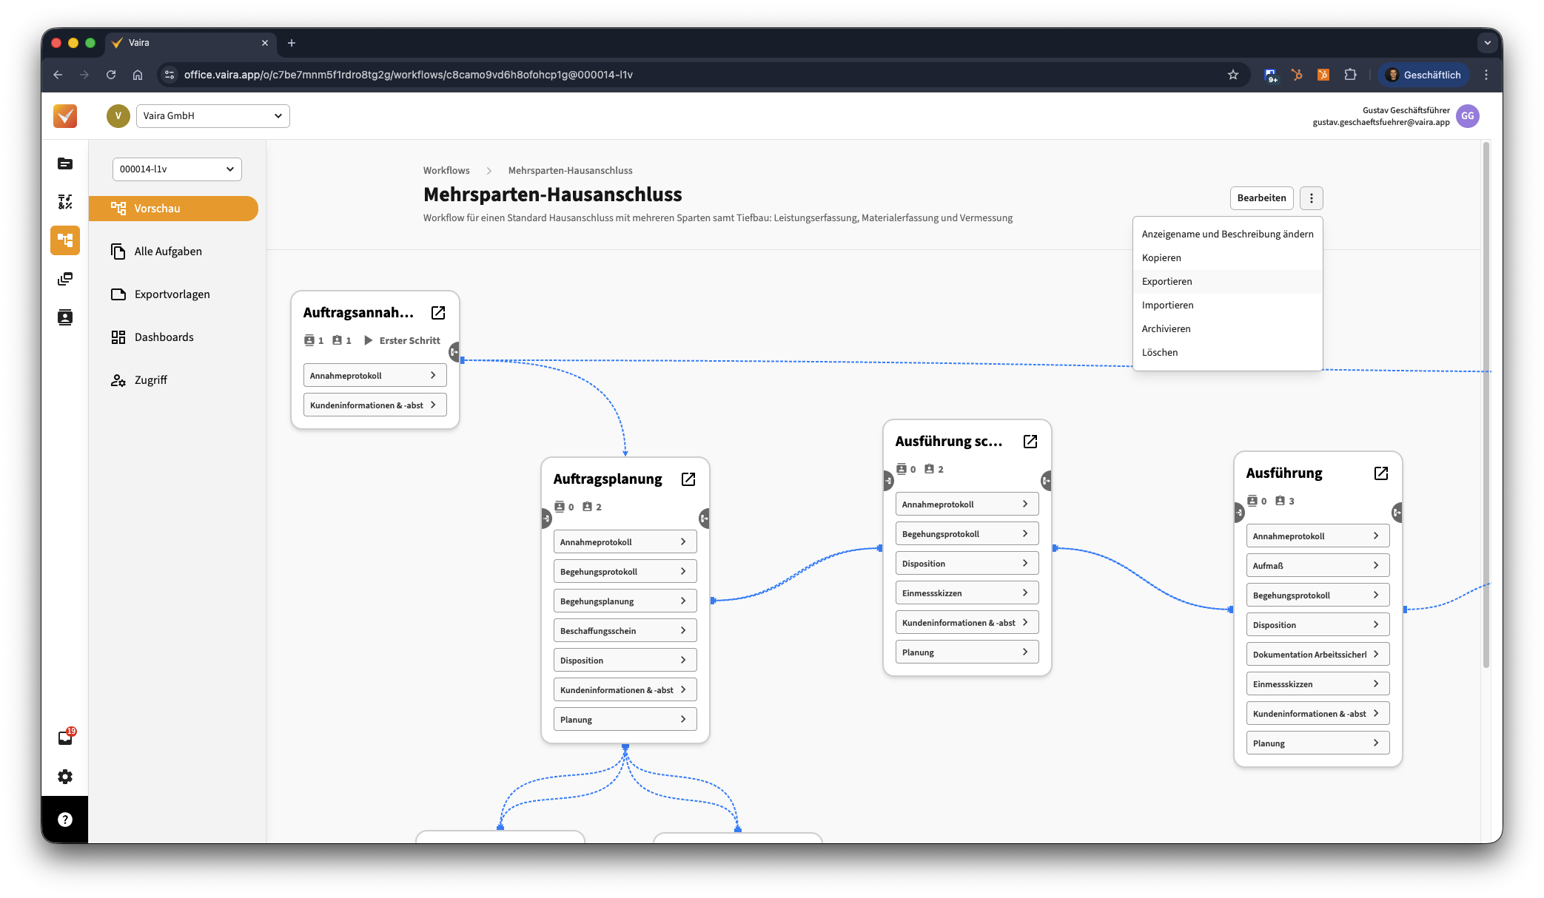
Task: Click the contacts icon in left rail
Action: (65, 317)
